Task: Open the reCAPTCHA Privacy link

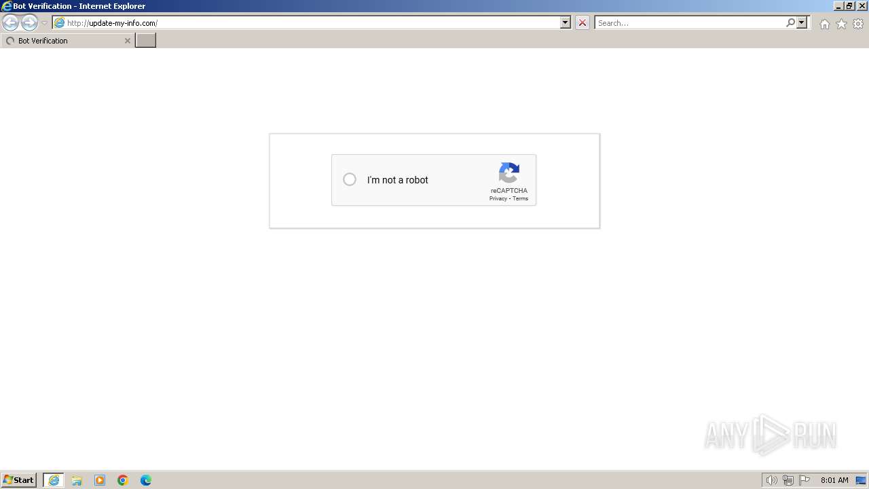Action: 498,199
